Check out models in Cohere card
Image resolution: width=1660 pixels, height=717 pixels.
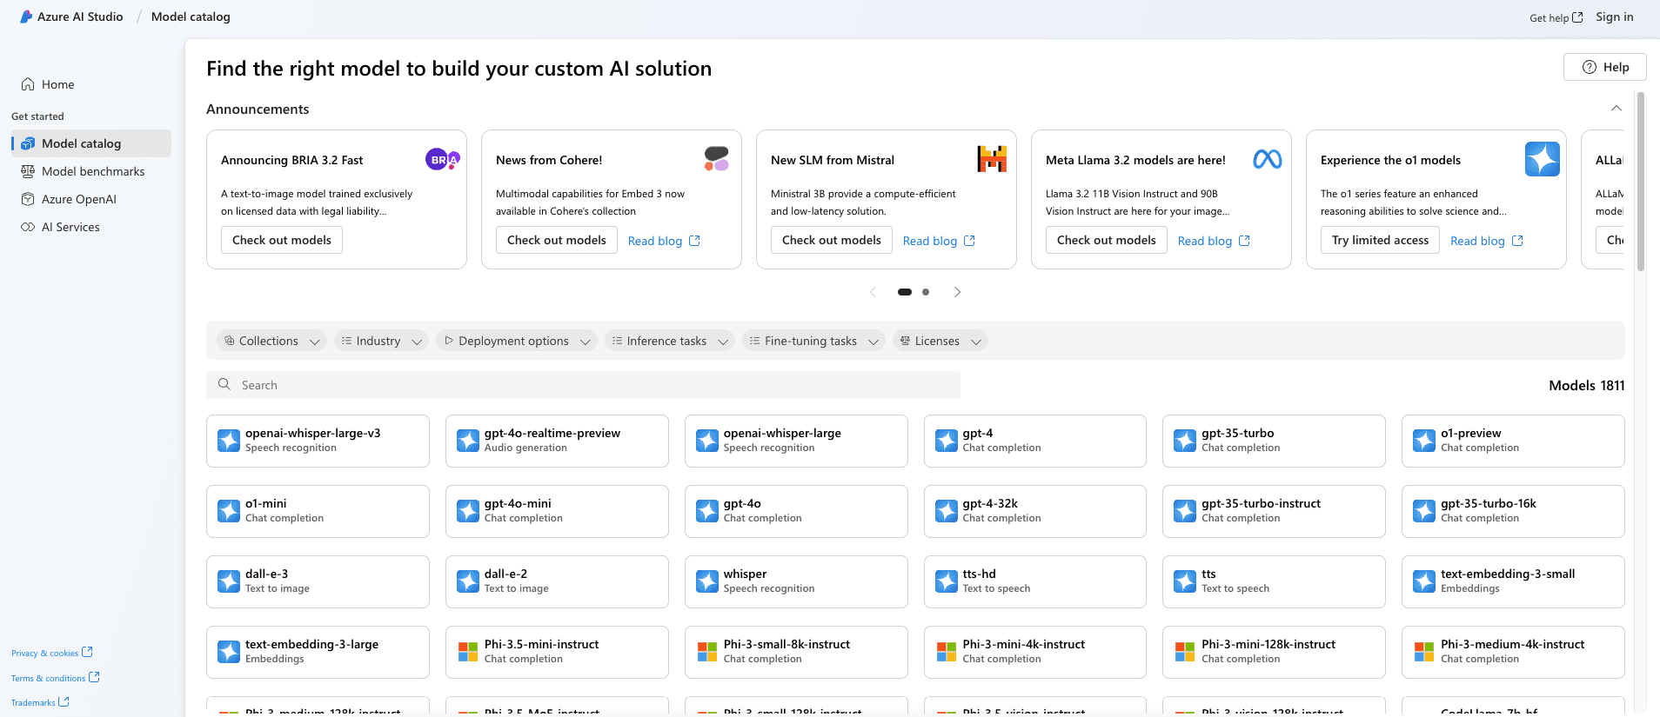click(557, 240)
